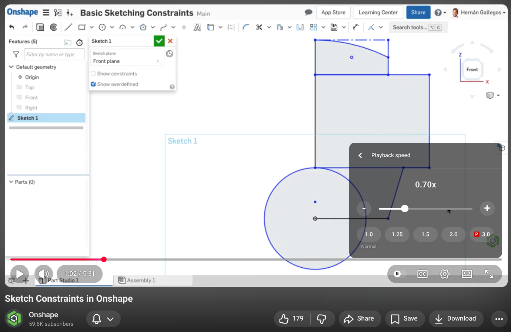The width and height of the screenshot is (511, 332).
Task: Undo the last sketch action
Action: pos(12,27)
